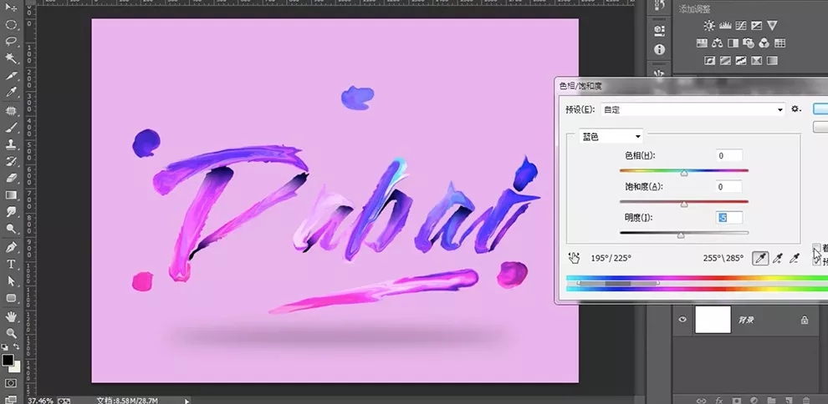Click the lock icon on 背景 layer

click(805, 320)
